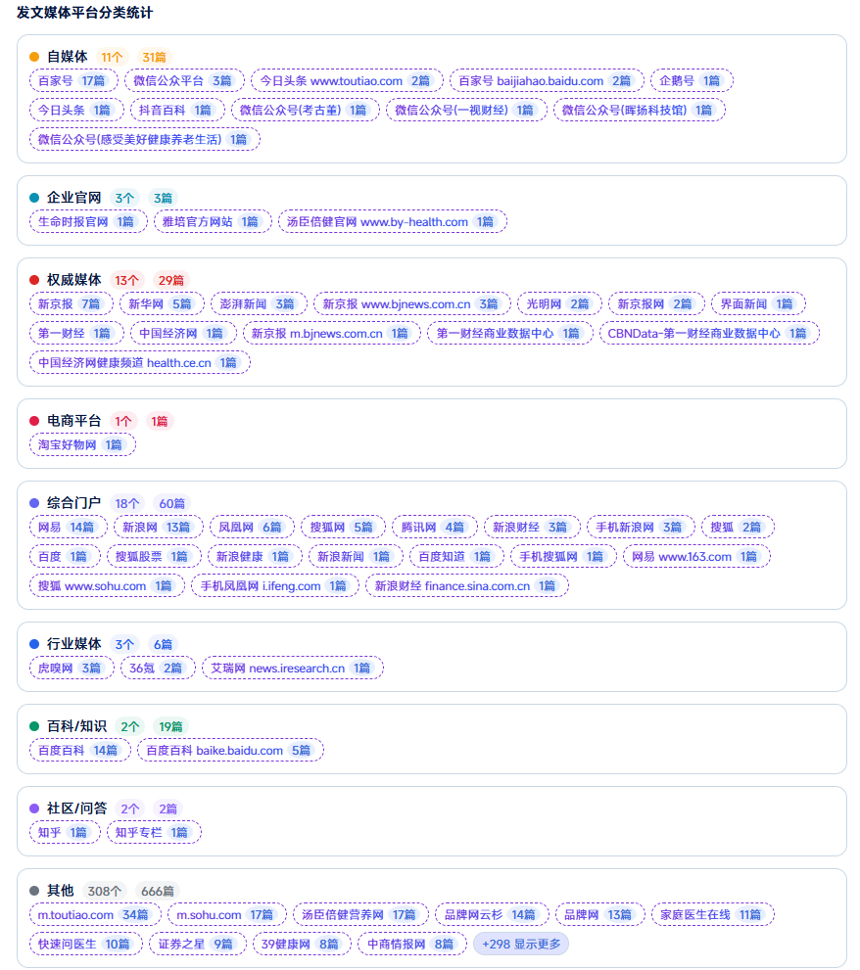Open the 新浪财经 finance.sina.com.cn tag
This screenshot has width=860, height=970.
point(466,585)
